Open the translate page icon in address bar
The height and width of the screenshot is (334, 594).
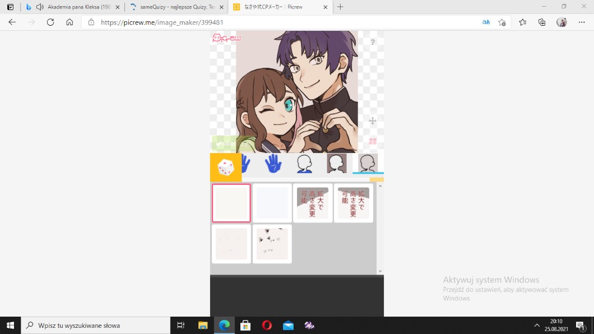(486, 22)
